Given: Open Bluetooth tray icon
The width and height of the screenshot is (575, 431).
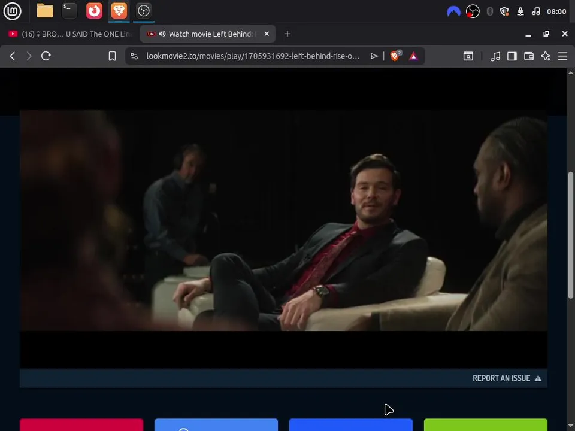Looking at the screenshot, I should coord(489,11).
